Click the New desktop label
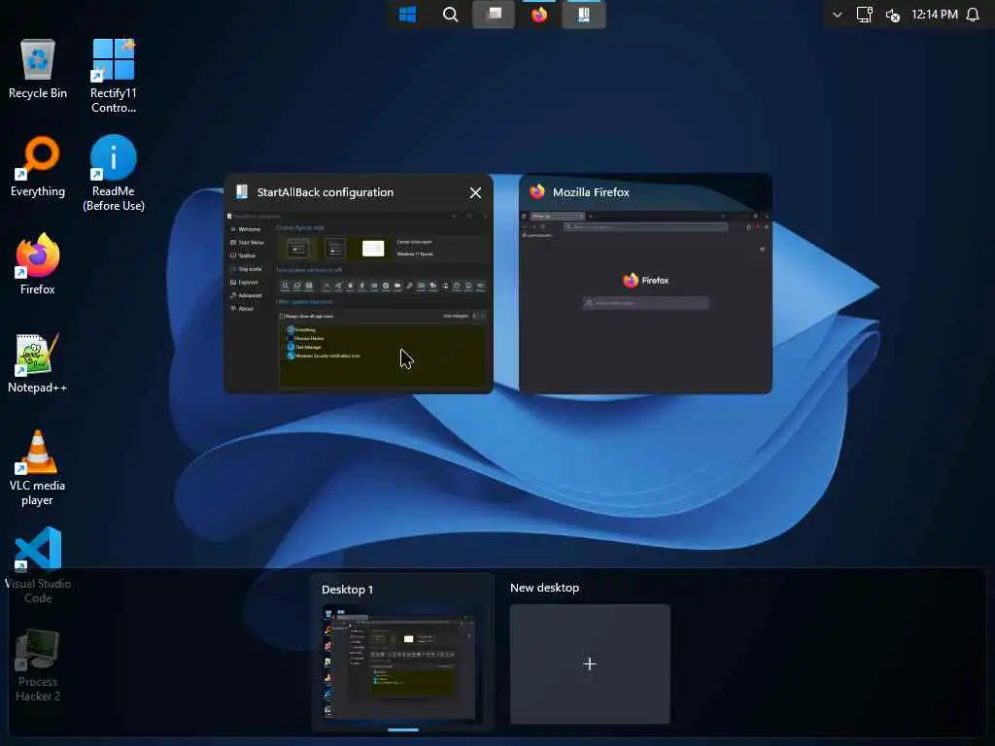The image size is (995, 746). (x=544, y=588)
